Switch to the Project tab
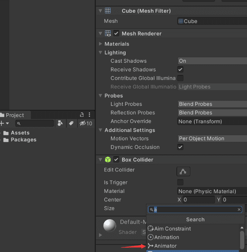Screen dimensions: 247x252 [15, 115]
